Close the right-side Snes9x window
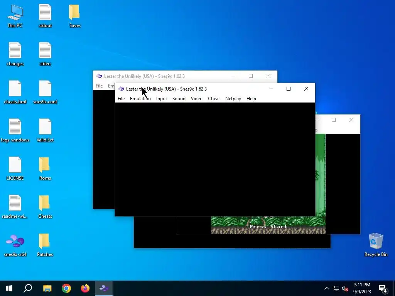Viewport: 395px width, 296px height. 351,120
